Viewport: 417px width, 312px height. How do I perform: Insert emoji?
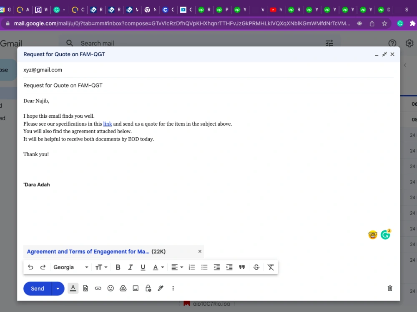111,288
